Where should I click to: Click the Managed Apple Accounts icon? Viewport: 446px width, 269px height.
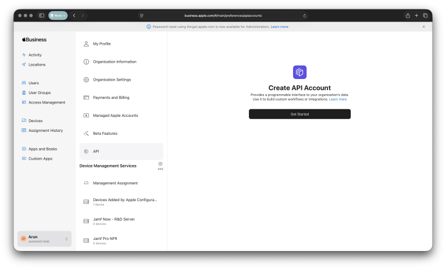86,115
